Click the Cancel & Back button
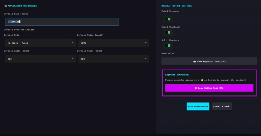The height and width of the screenshot is (136, 261). (222, 106)
